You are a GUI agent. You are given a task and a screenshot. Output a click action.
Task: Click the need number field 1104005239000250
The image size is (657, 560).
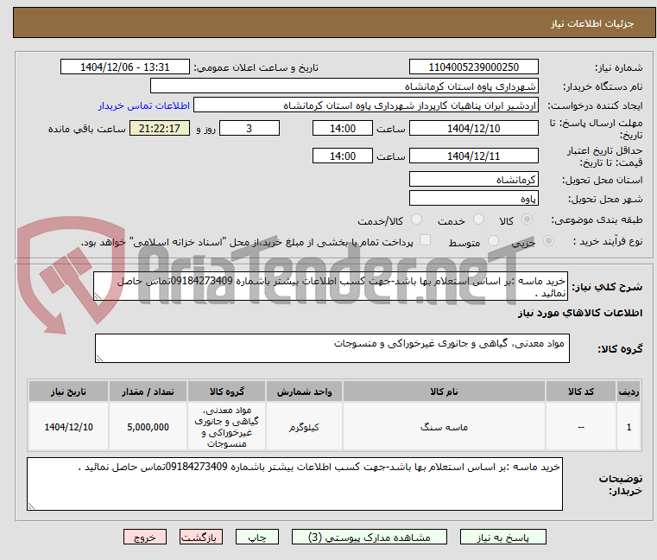click(473, 67)
